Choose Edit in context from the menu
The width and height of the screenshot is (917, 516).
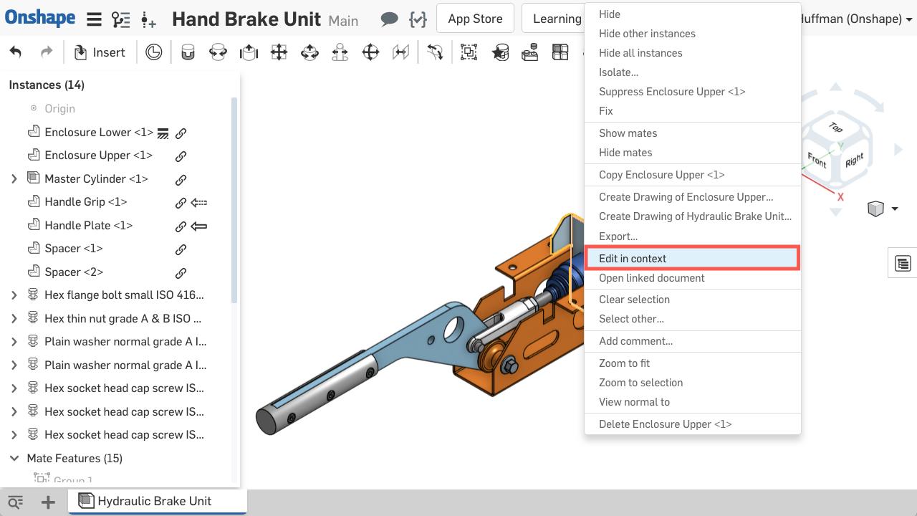(x=633, y=259)
